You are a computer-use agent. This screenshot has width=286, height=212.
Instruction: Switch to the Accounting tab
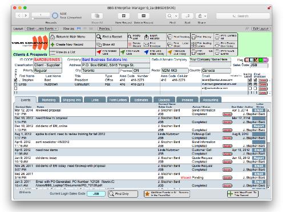[211, 100]
